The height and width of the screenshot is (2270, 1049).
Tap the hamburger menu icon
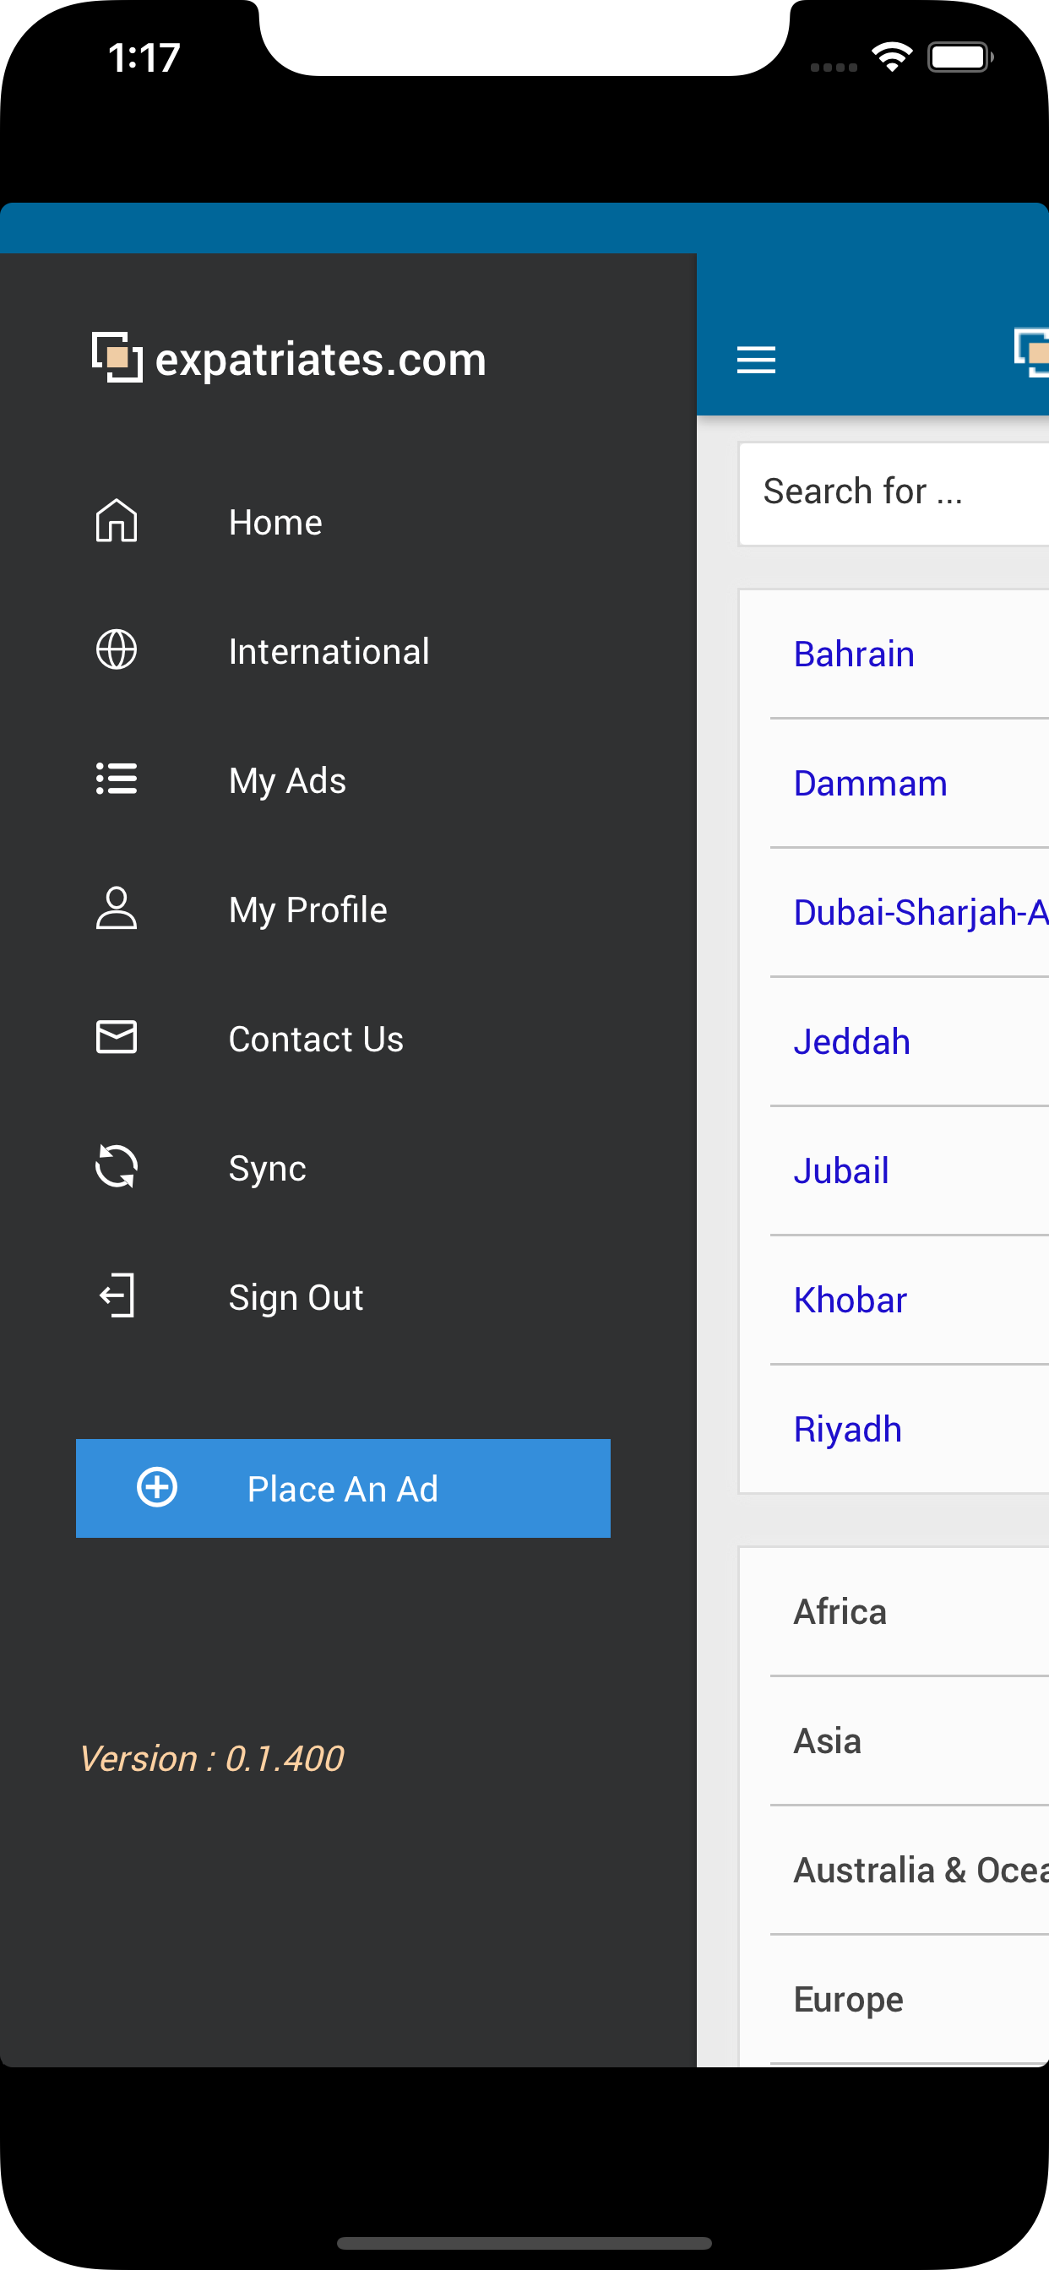click(756, 360)
